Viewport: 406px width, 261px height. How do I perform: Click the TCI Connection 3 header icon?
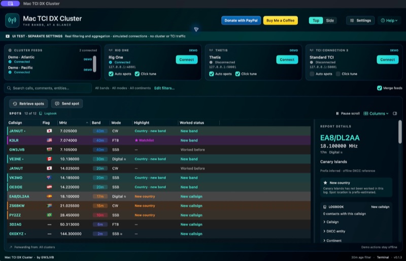click(312, 50)
